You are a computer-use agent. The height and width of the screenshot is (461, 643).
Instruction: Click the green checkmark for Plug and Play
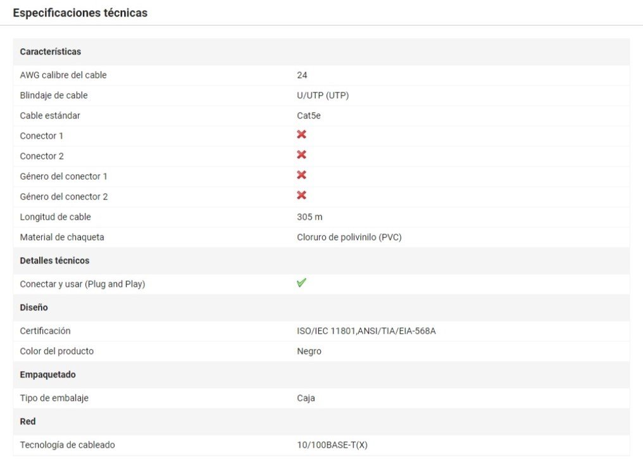pyautogui.click(x=302, y=283)
